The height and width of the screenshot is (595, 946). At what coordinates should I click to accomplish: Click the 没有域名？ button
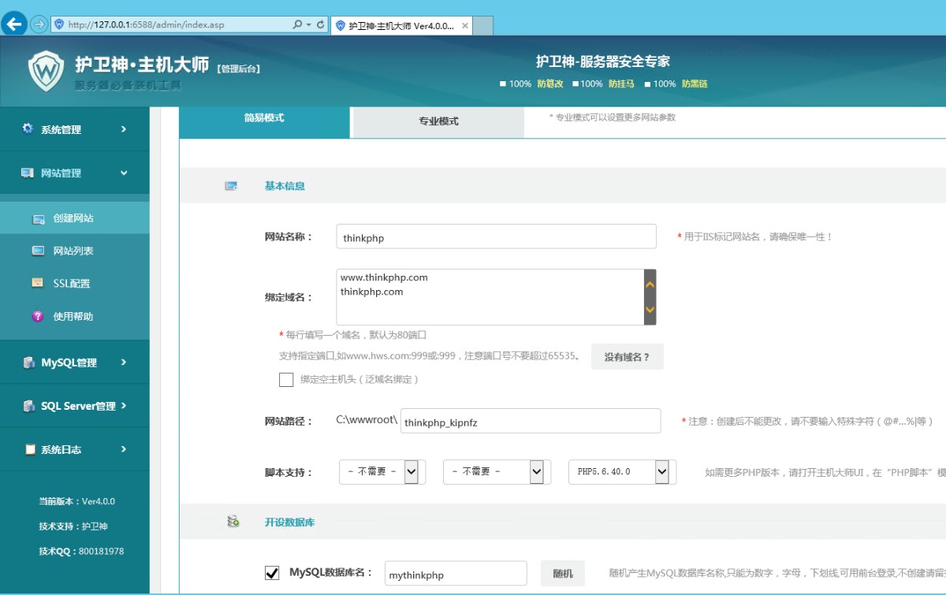[x=627, y=356]
